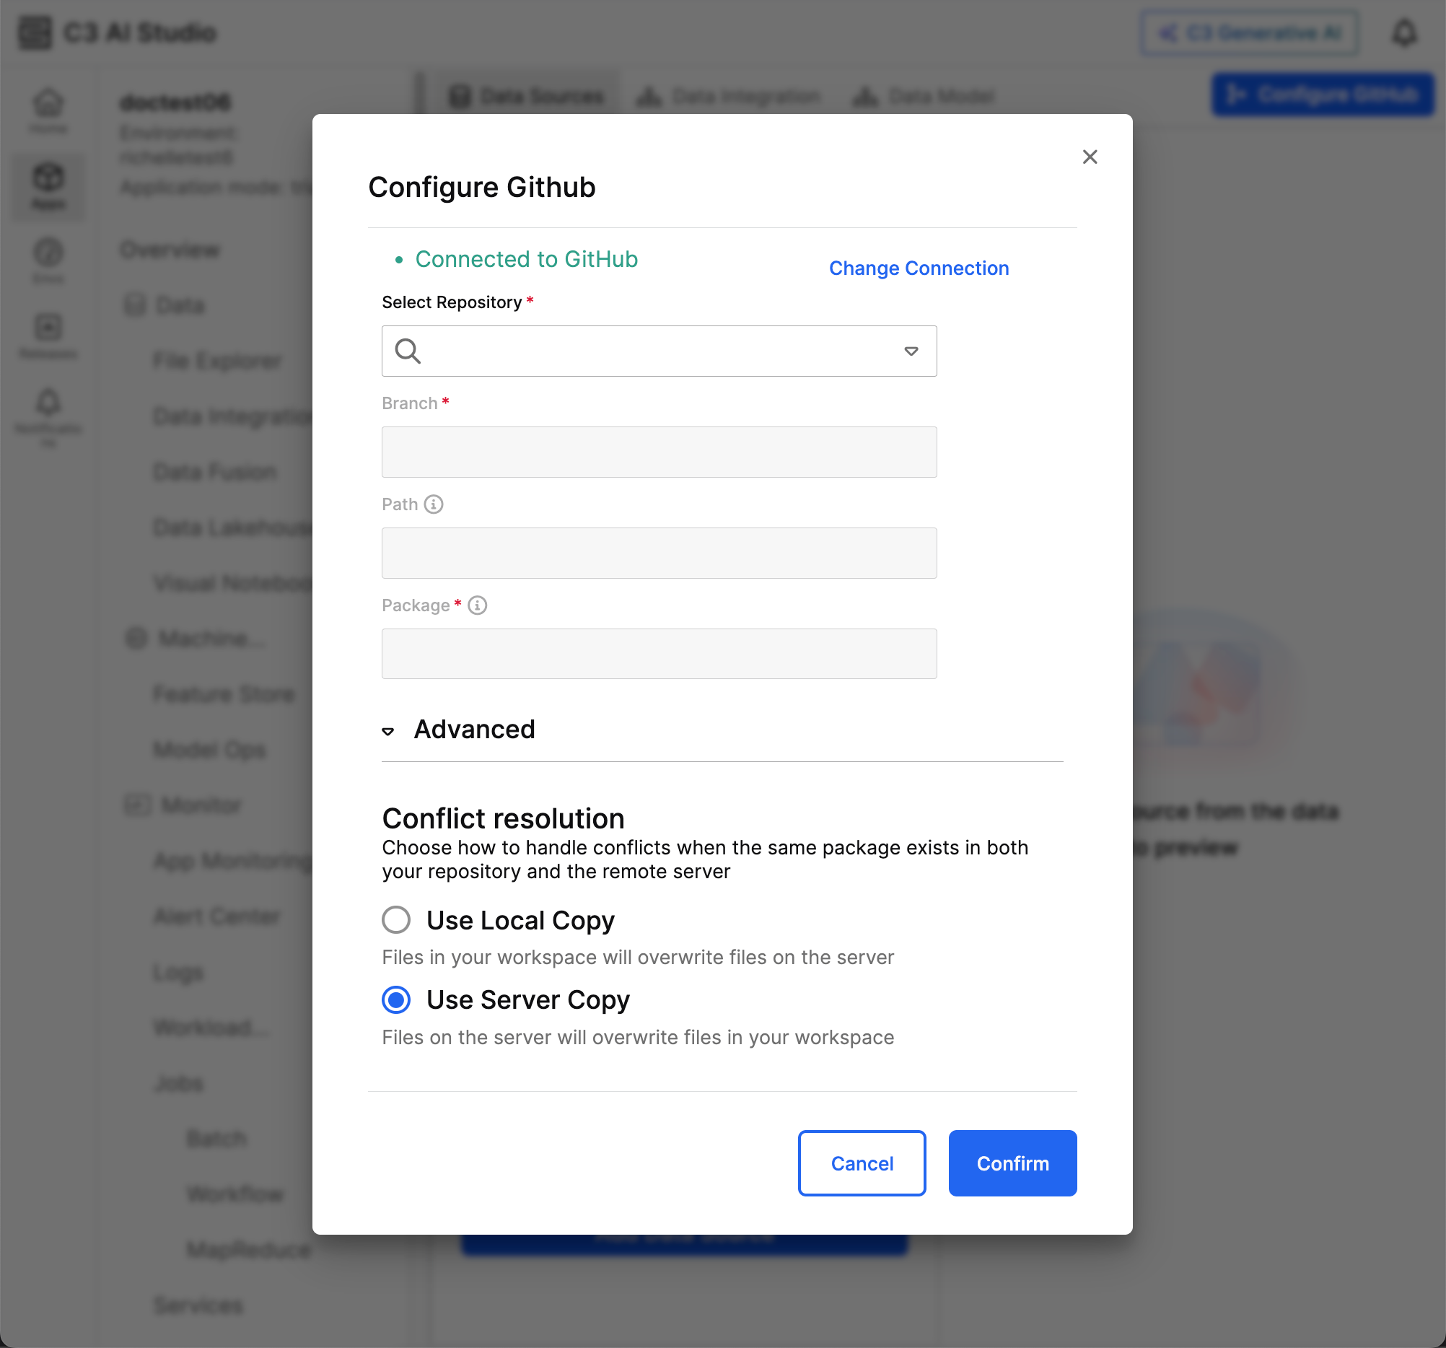The height and width of the screenshot is (1348, 1446).
Task: Click the Package info icon
Action: tap(477, 605)
